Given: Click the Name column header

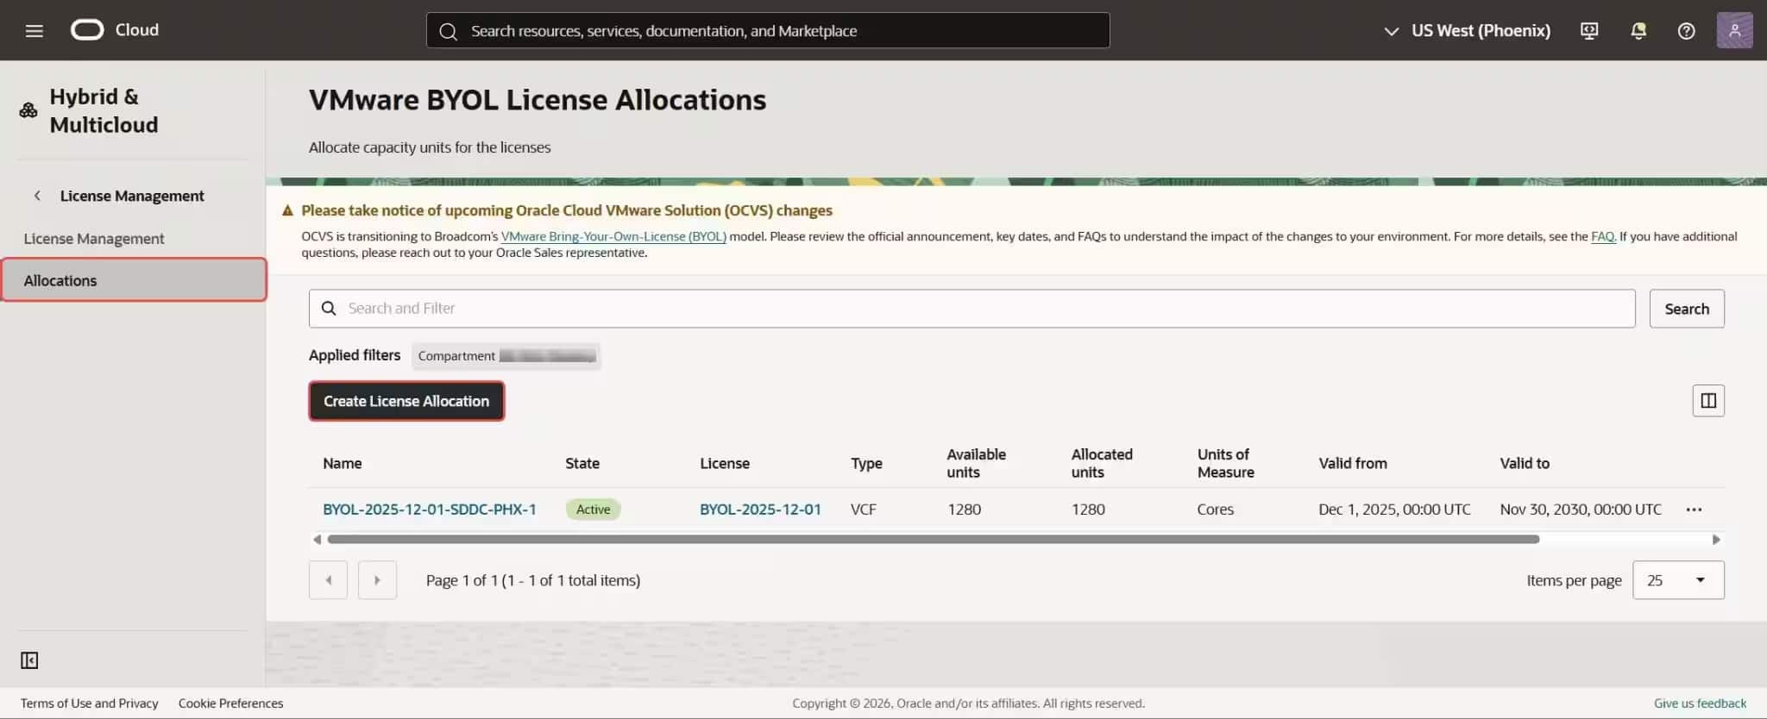Looking at the screenshot, I should [343, 464].
